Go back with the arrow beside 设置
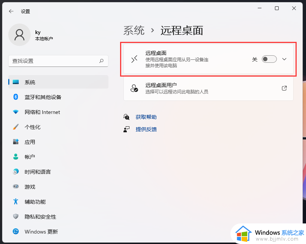This screenshot has width=306, height=244. click(x=11, y=11)
